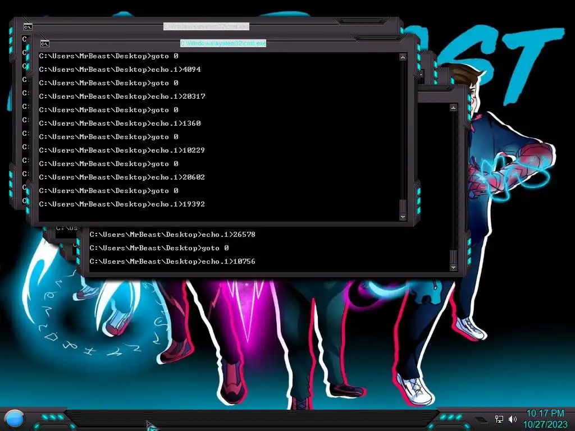Viewport: 575px width, 431px height.
Task: Click the 10/27/2023 date on the taskbar
Action: (x=545, y=425)
